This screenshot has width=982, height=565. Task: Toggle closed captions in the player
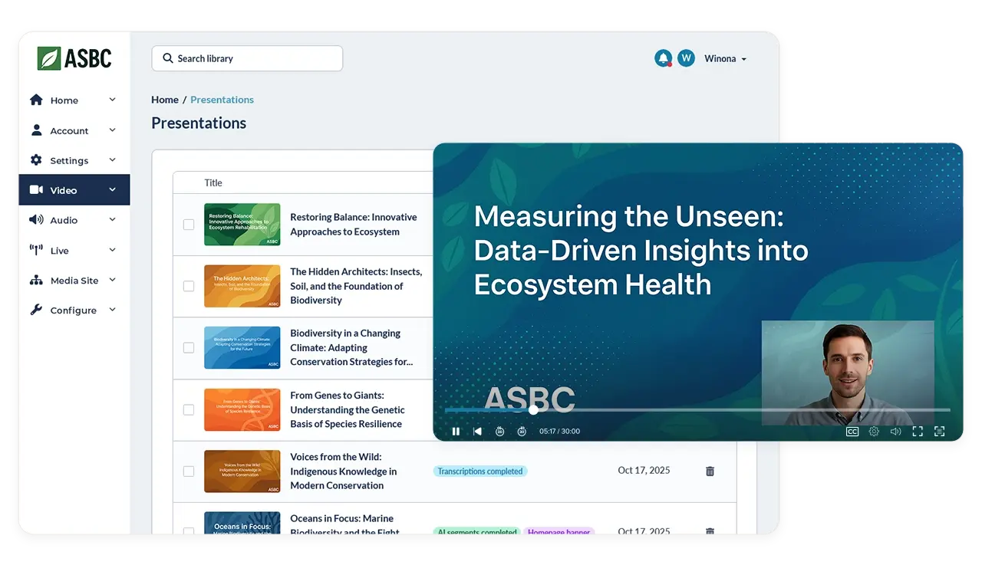(852, 432)
